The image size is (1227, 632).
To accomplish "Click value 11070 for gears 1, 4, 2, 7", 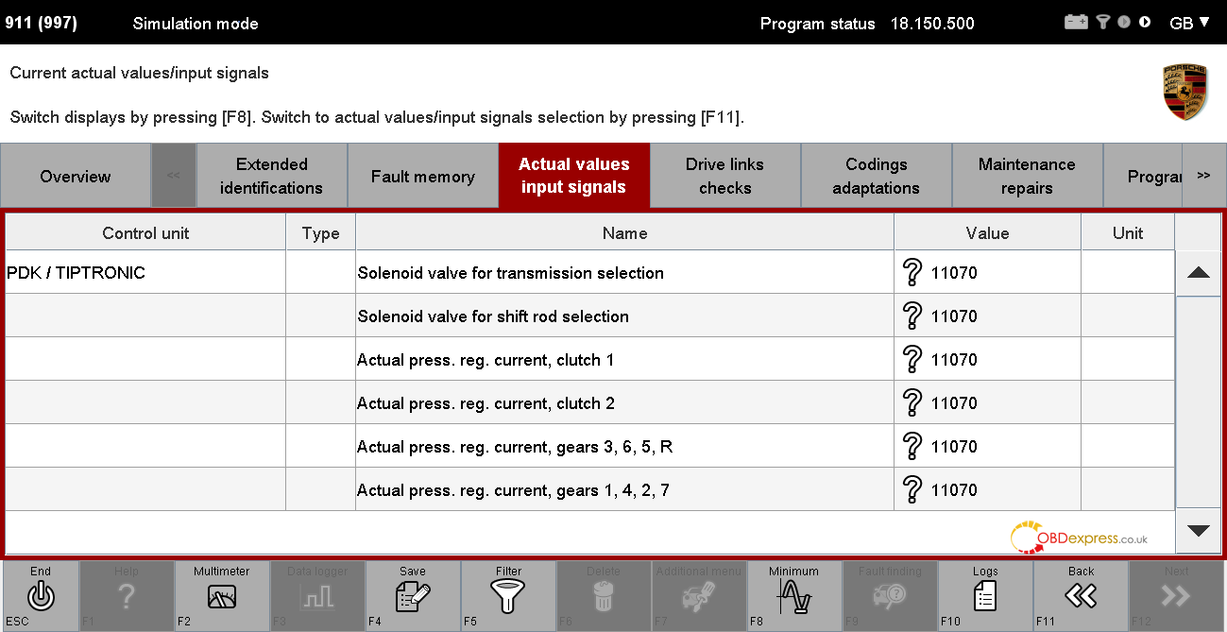I will click(954, 490).
